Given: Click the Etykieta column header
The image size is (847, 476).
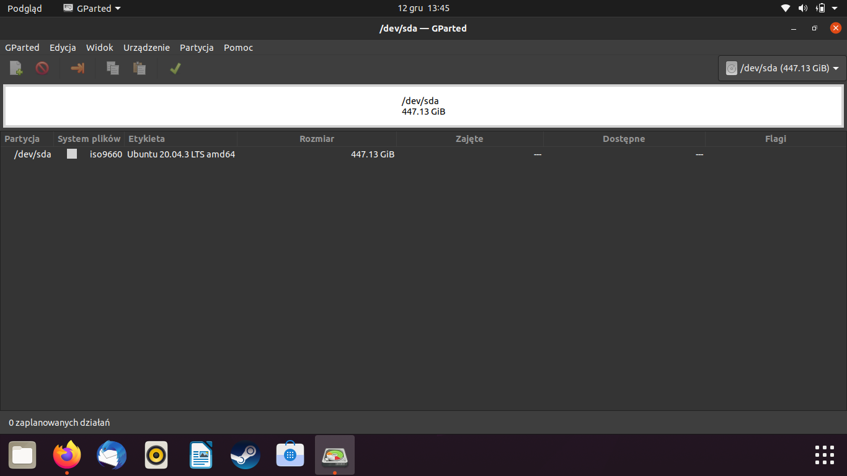Looking at the screenshot, I should [x=181, y=139].
